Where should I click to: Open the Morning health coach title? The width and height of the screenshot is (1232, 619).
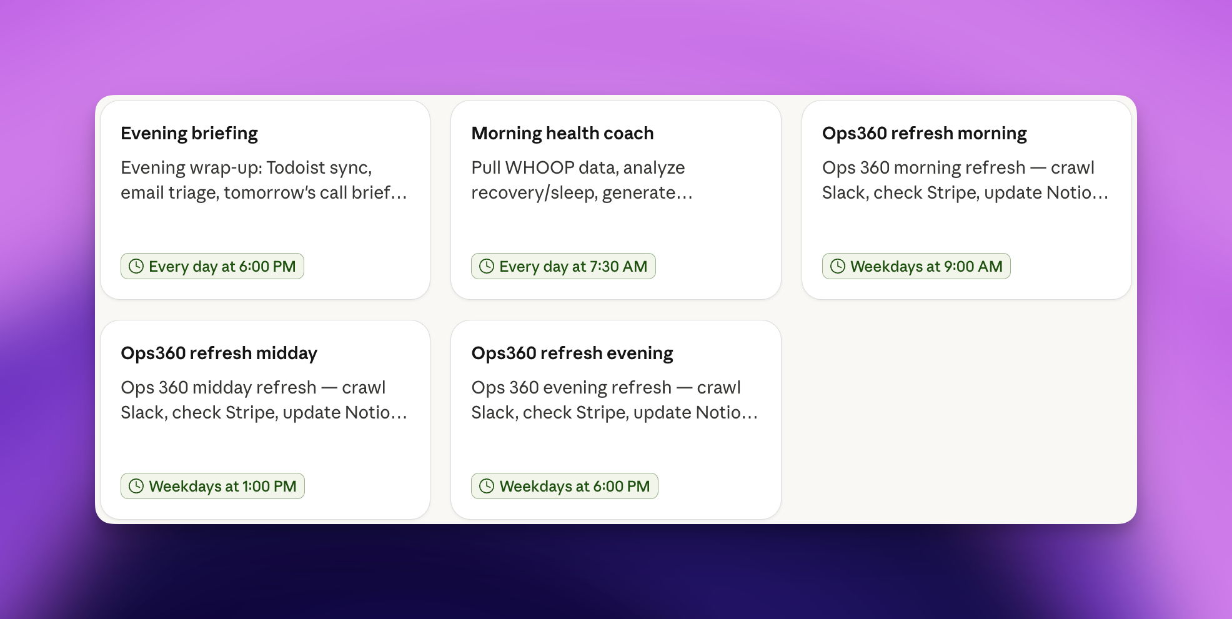(562, 134)
